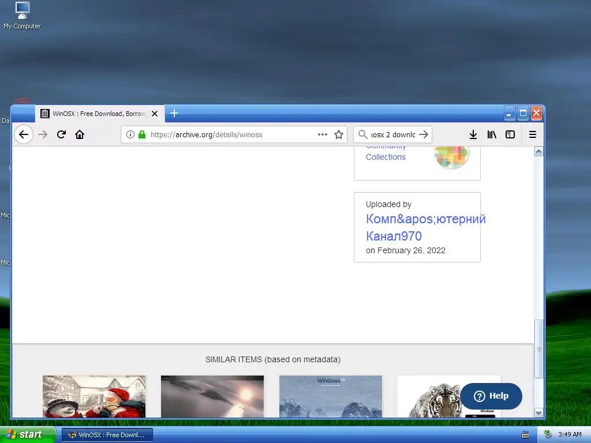
Task: Click the green secure padlock icon
Action: click(x=142, y=134)
